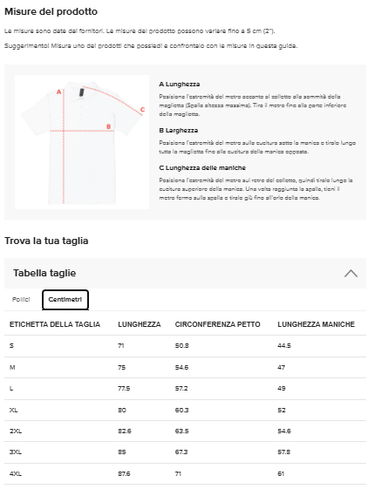Click the Trova la tua taglia heading
375x496 pixels.
(x=46, y=241)
